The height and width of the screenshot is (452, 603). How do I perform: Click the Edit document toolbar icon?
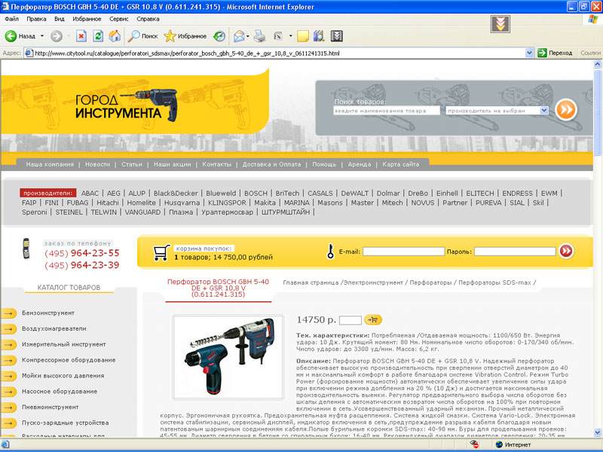tap(278, 36)
